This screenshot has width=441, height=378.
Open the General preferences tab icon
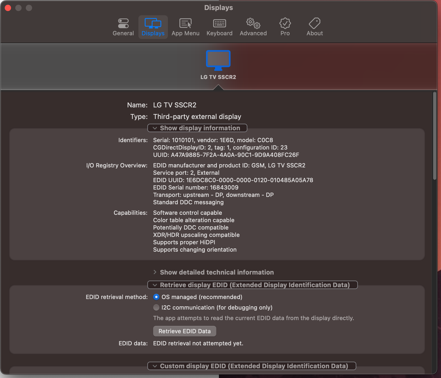[123, 23]
